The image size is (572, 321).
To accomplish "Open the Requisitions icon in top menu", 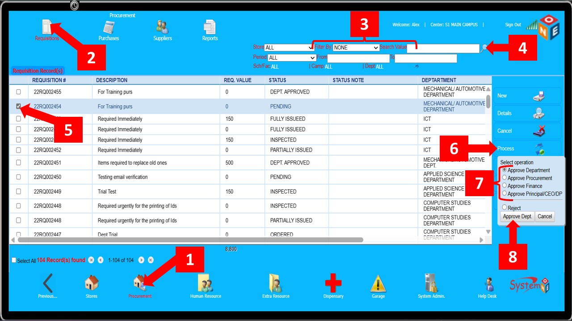I will (x=47, y=28).
